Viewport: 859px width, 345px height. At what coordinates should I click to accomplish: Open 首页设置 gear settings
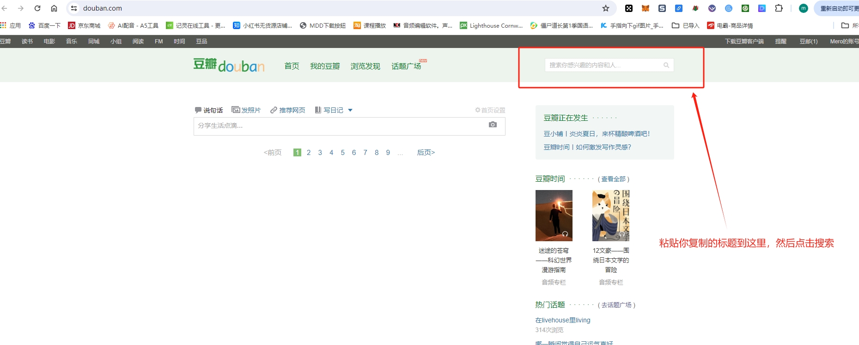478,110
